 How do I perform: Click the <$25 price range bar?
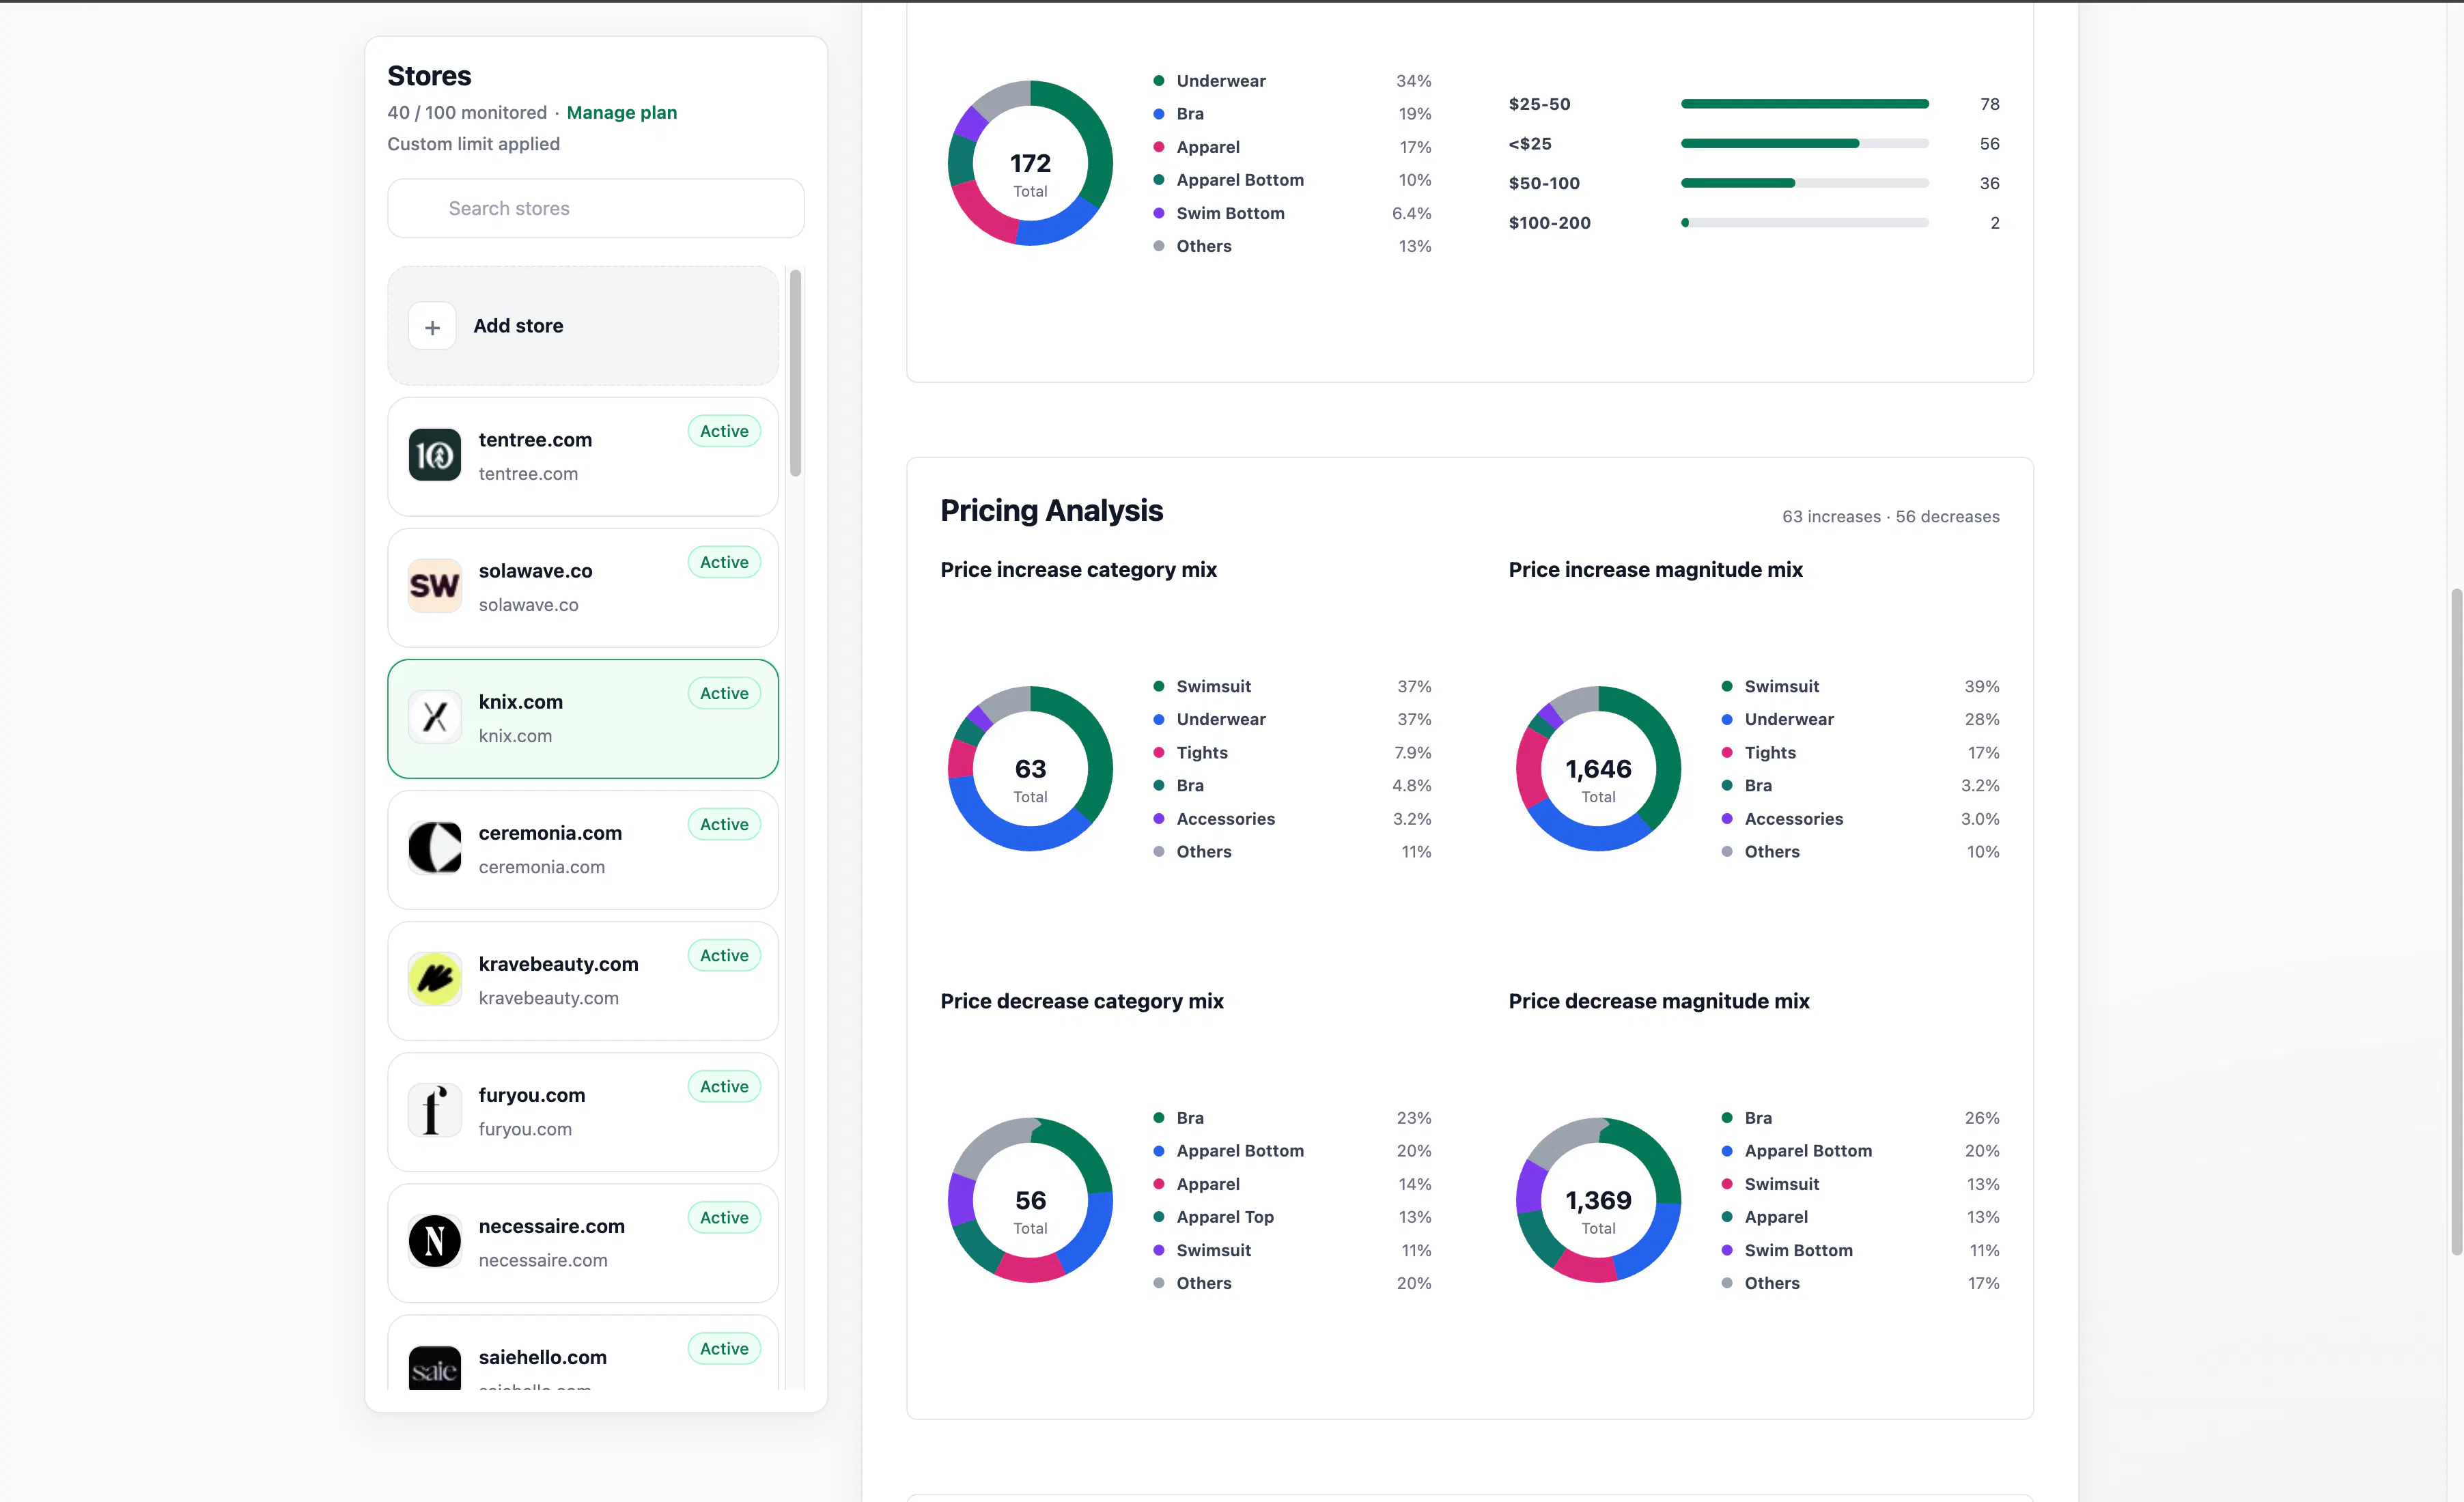[x=1804, y=144]
